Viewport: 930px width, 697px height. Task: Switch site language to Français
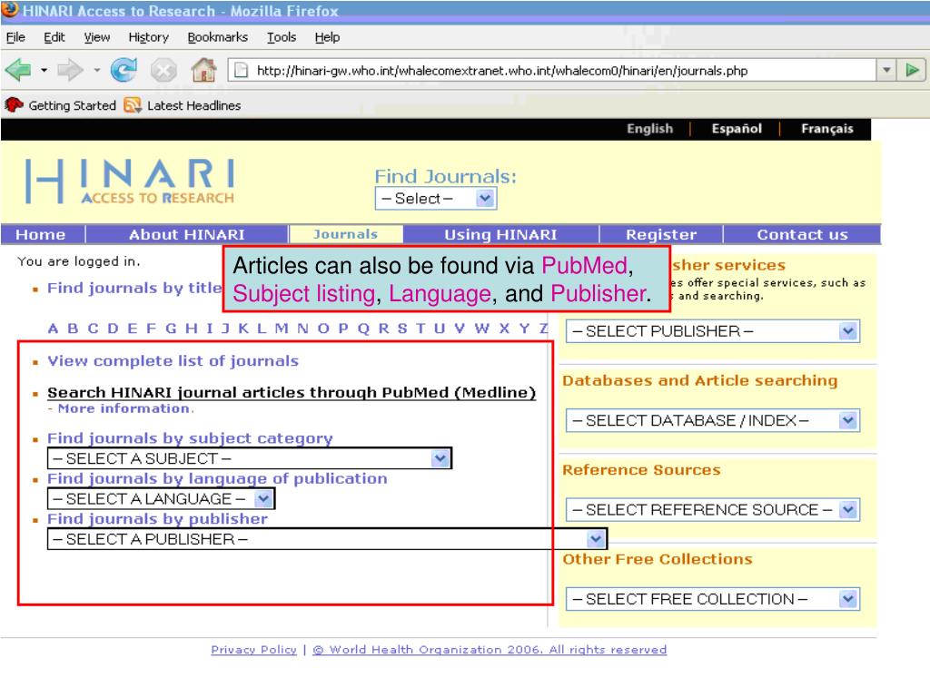pos(826,129)
